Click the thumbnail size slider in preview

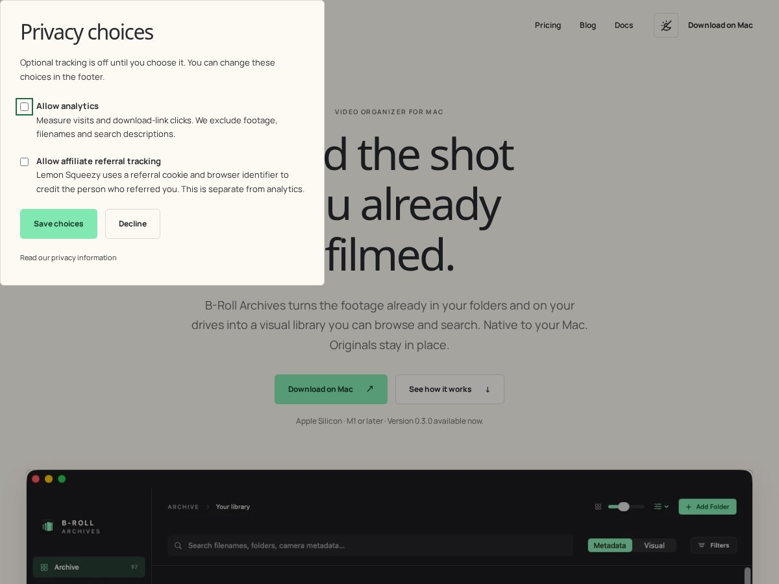coord(626,507)
